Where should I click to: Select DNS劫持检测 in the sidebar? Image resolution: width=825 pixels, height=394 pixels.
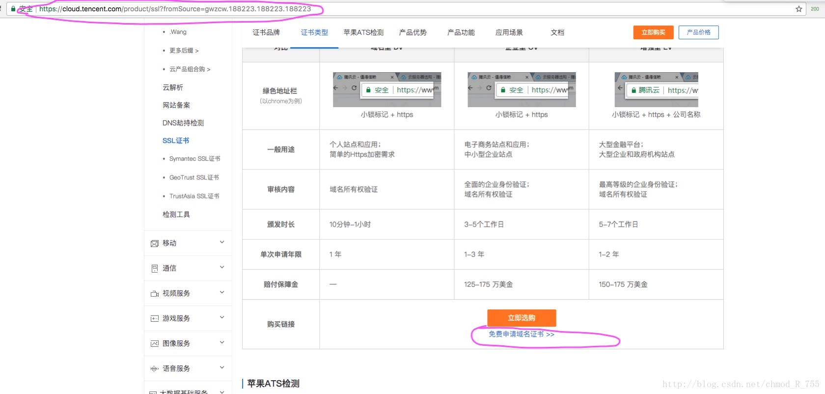point(183,123)
